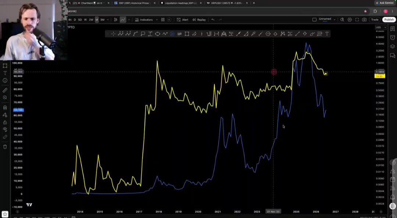This screenshot has height=218, width=397.
Task: Select the W weekly timeframe
Action: click(x=85, y=20)
